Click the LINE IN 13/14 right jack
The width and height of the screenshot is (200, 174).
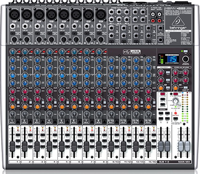point(136,35)
